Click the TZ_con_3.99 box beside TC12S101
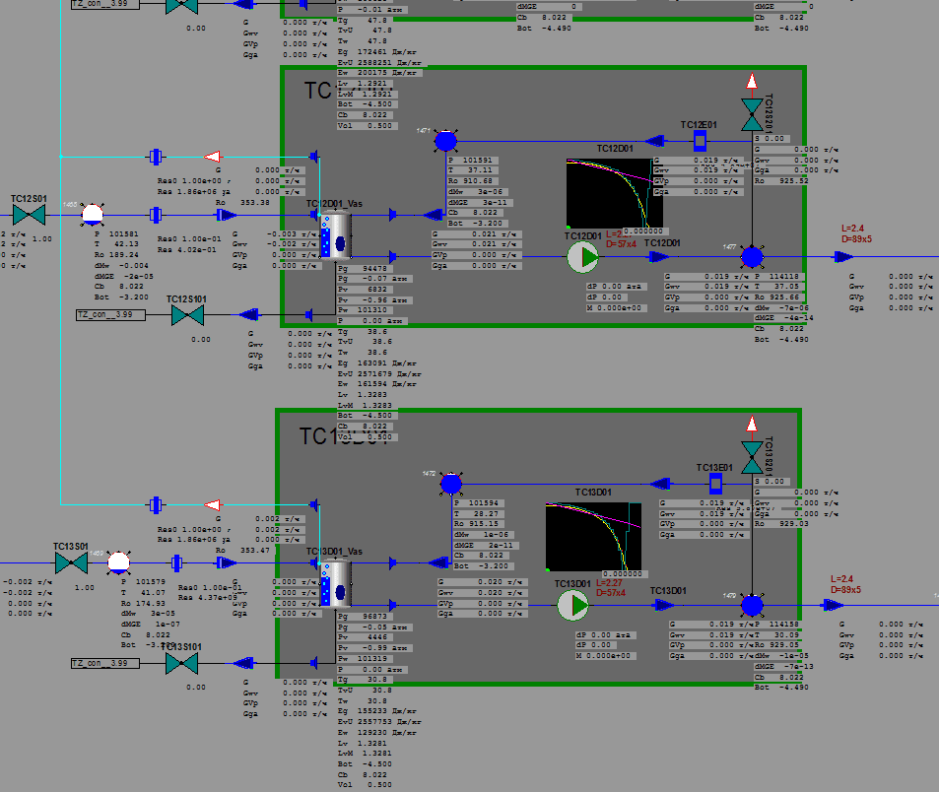This screenshot has width=939, height=792. [110, 315]
